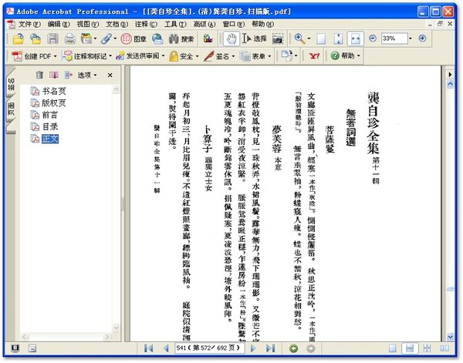
Task: Click the 图章 stamp tool
Action: pos(133,39)
